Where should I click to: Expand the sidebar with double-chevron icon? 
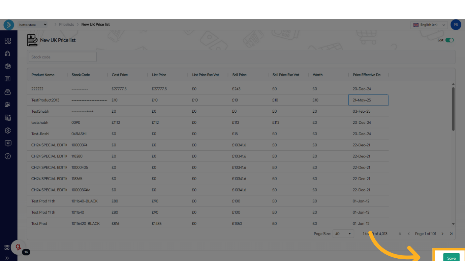[7, 258]
